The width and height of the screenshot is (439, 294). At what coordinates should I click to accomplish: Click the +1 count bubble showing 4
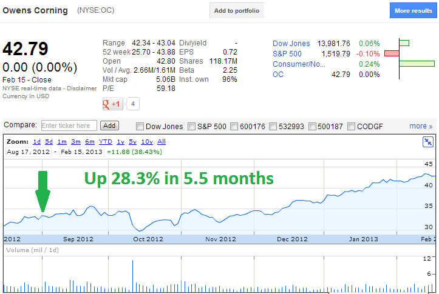click(133, 104)
